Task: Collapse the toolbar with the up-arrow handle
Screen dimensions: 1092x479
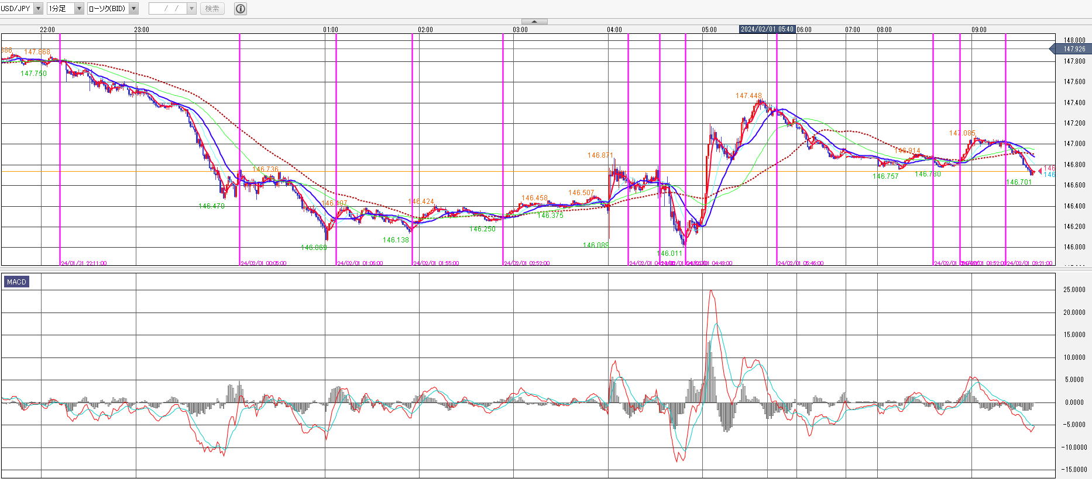Action: tap(534, 22)
